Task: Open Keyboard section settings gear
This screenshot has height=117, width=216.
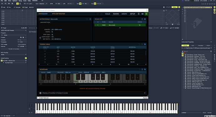Action: coord(145,69)
